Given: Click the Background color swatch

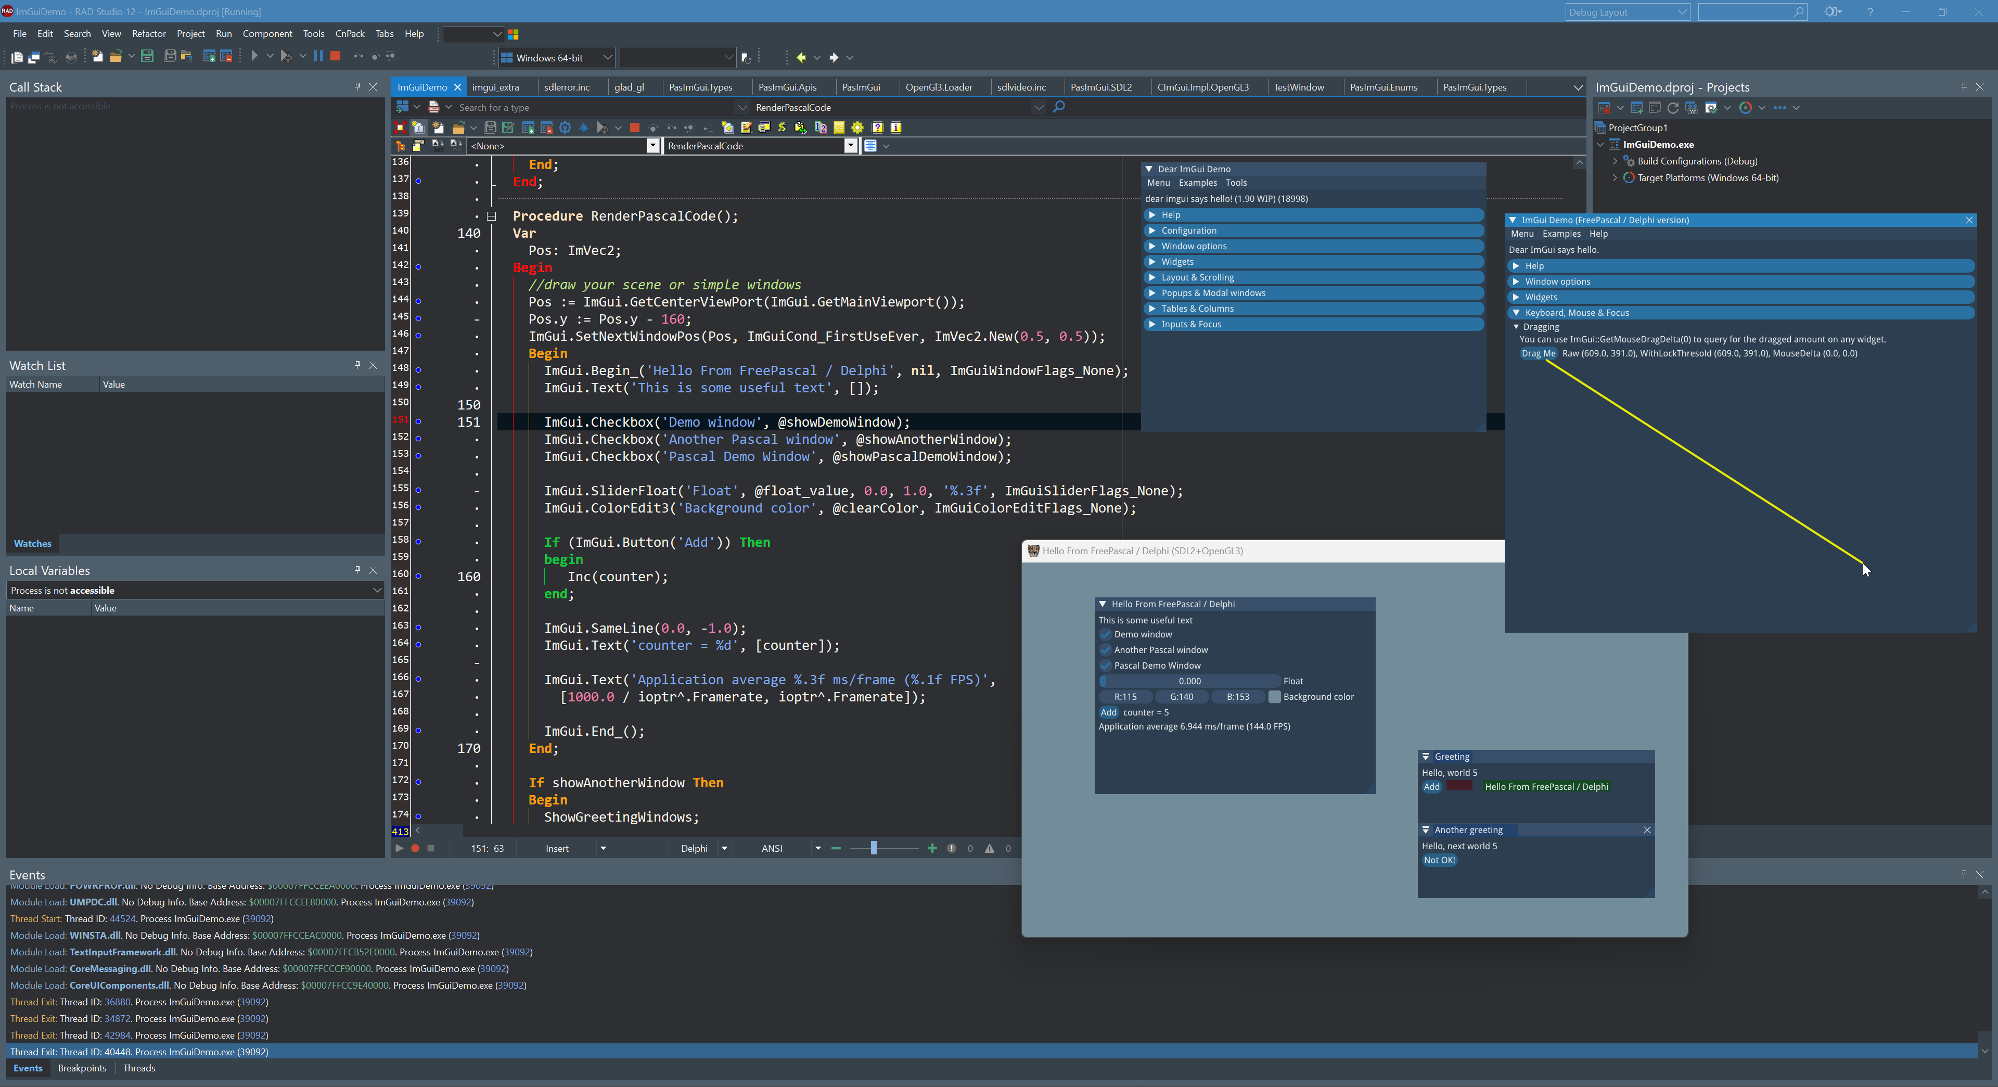Looking at the screenshot, I should 1274,697.
